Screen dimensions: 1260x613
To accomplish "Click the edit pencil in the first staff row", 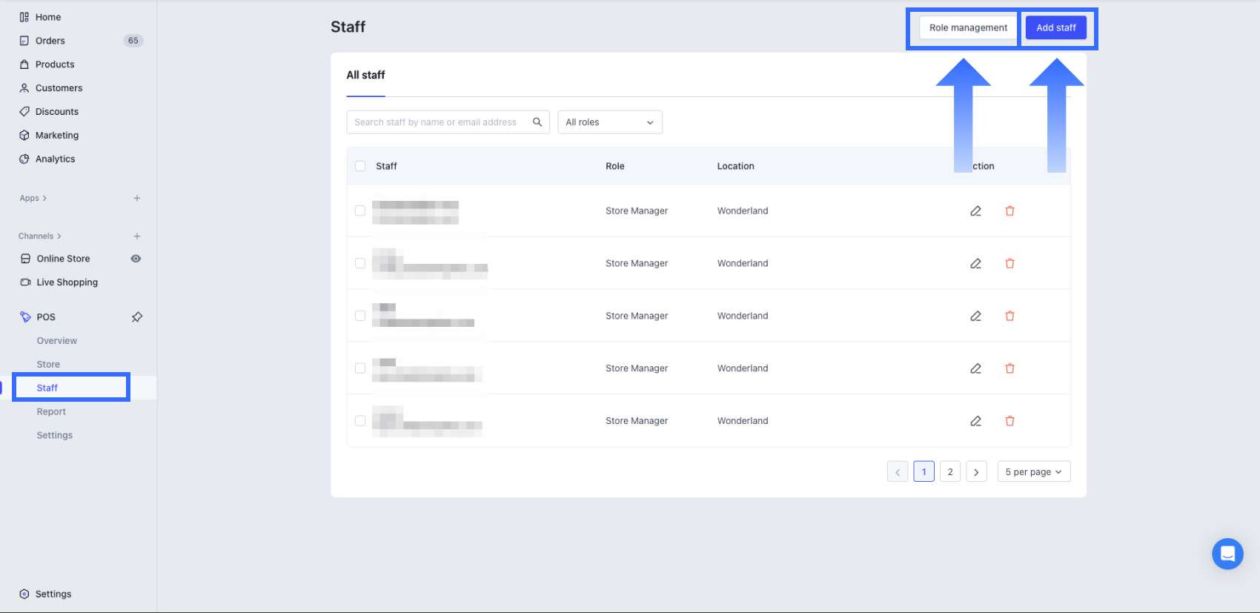I will [975, 211].
